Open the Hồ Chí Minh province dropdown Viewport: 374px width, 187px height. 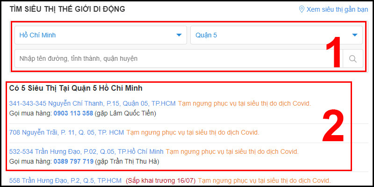(x=101, y=35)
